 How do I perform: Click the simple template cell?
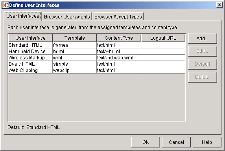75,64
